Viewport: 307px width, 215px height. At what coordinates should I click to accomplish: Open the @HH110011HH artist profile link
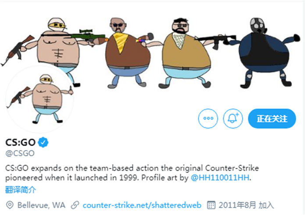(220, 178)
